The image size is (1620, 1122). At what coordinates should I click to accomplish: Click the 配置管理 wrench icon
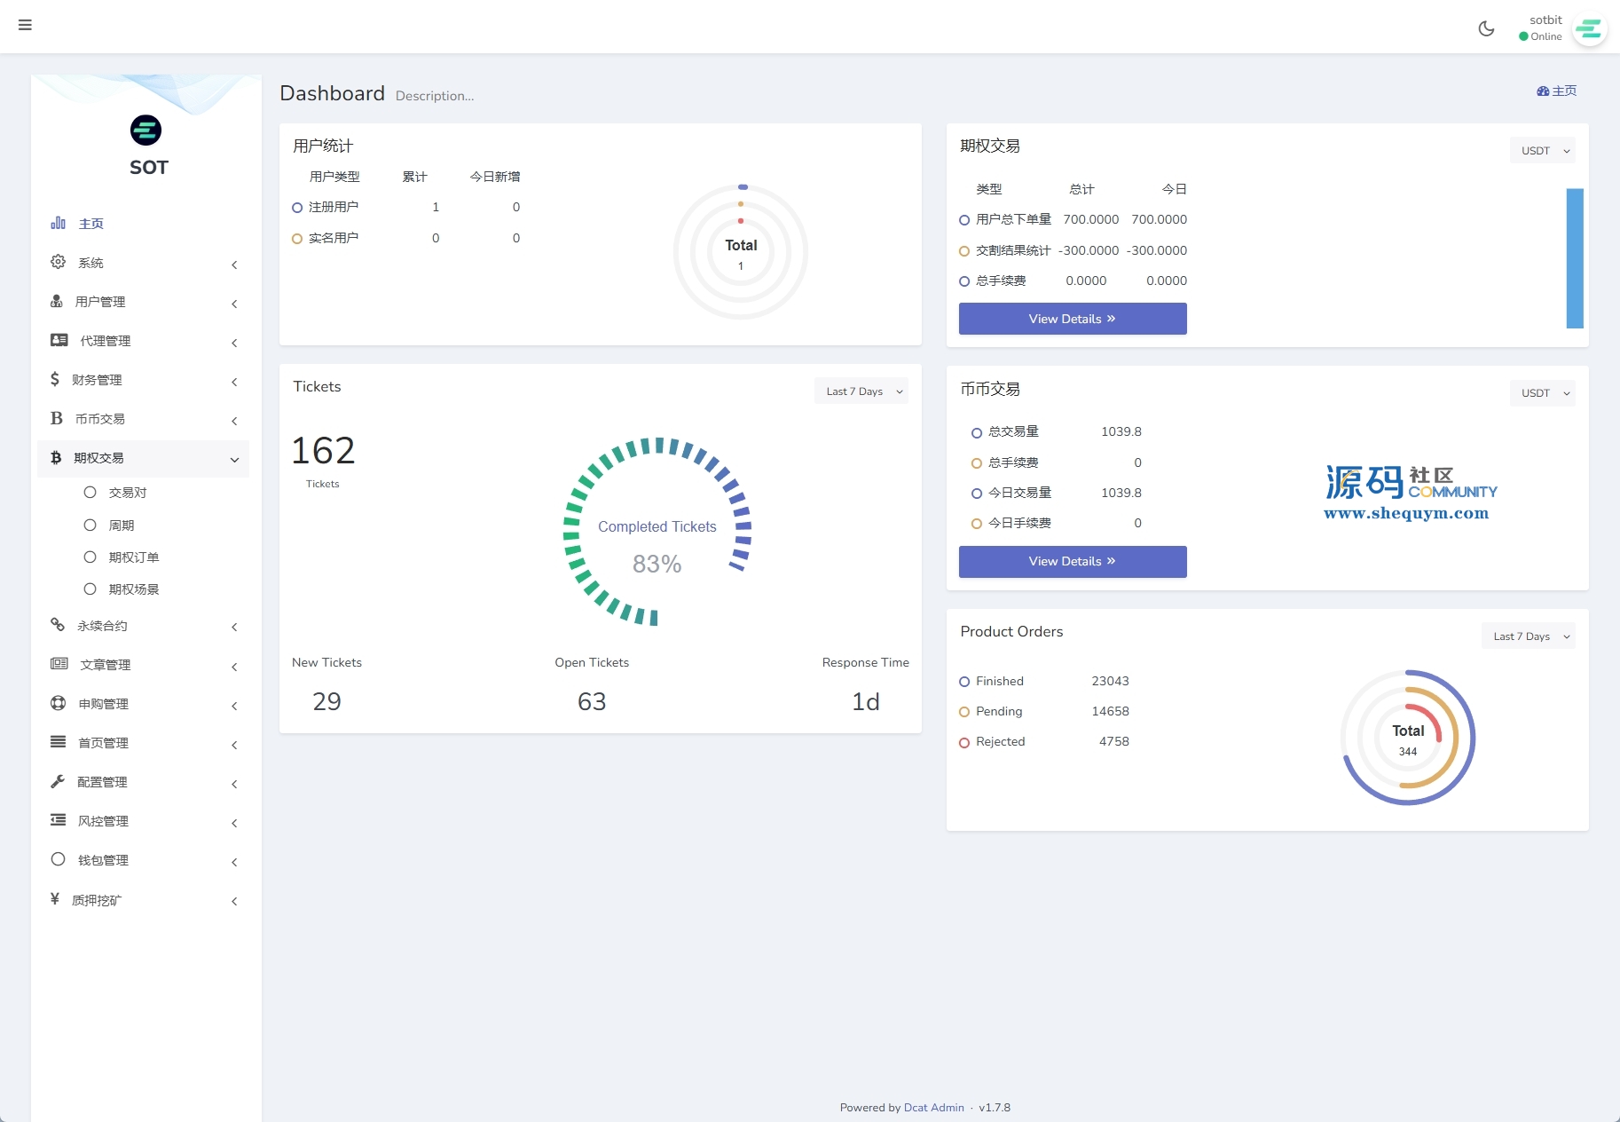58,782
